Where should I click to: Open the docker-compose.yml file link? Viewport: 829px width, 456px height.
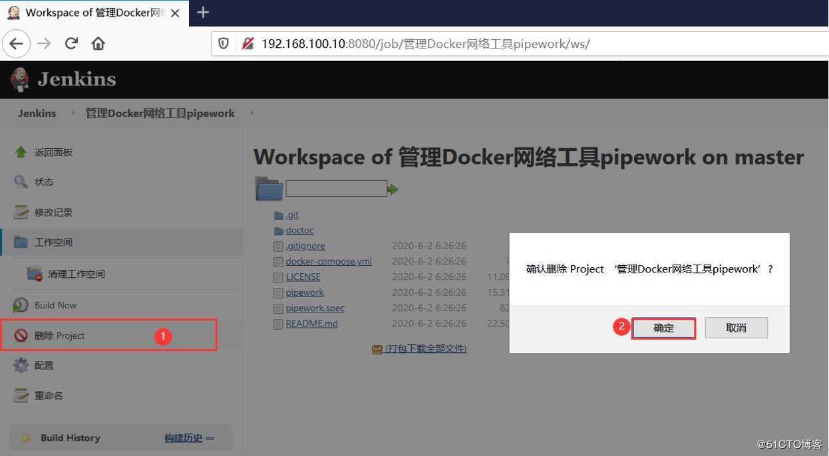click(x=329, y=261)
